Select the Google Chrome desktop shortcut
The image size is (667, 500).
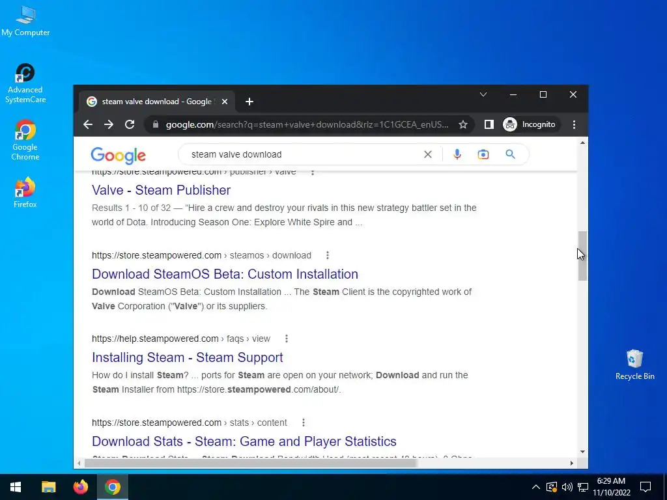(25, 141)
